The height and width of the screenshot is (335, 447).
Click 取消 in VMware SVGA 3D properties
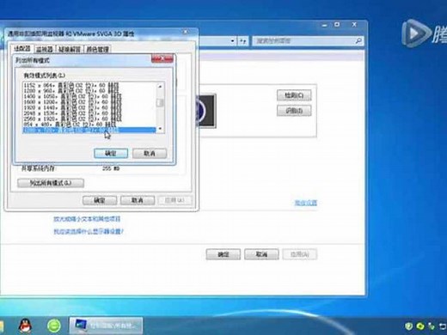click(x=138, y=200)
